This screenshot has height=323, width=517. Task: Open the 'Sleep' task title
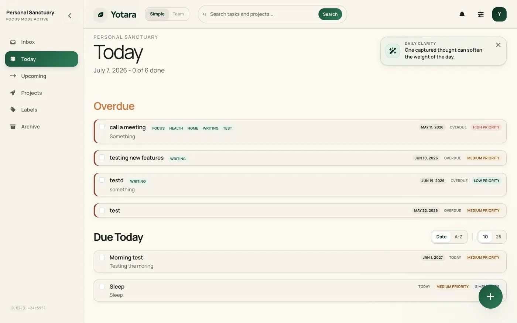(117, 287)
